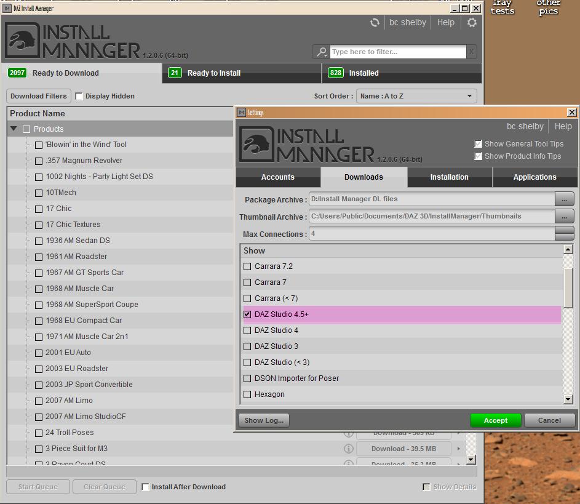Click the filter text field
This screenshot has width=580, height=504.
click(x=398, y=52)
